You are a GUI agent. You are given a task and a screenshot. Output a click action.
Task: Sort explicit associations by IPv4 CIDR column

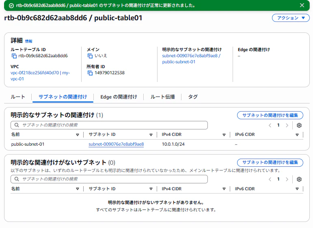point(224,135)
